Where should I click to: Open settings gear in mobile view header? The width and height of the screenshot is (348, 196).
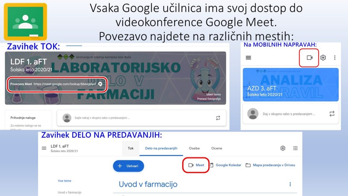[323, 58]
